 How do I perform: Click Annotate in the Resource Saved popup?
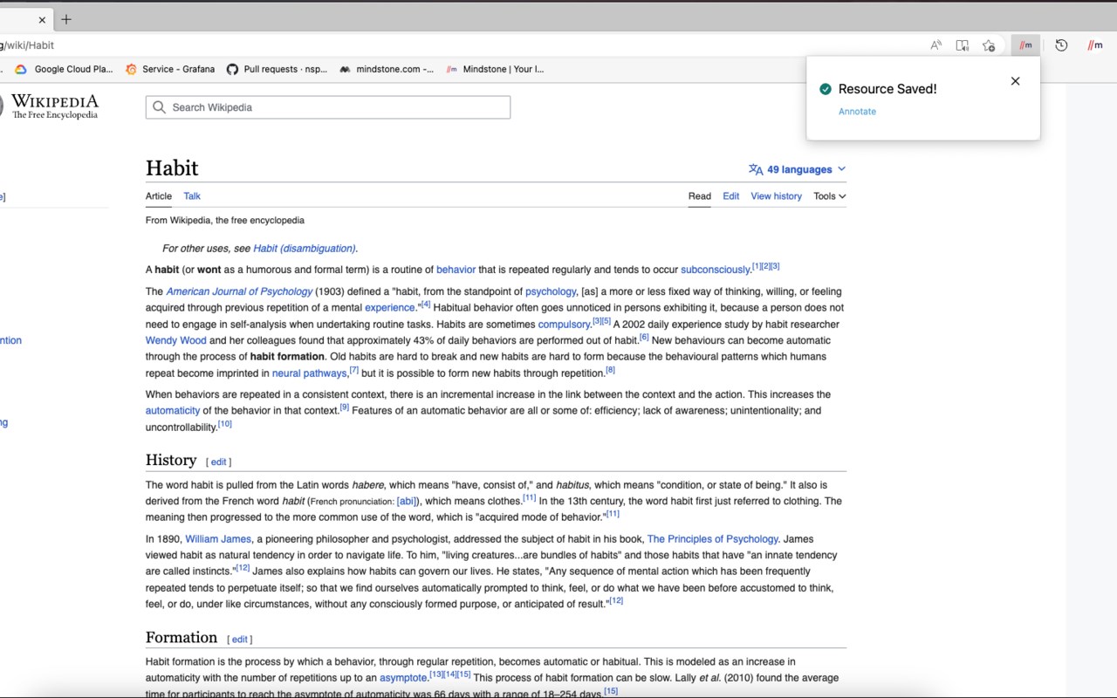pyautogui.click(x=857, y=112)
